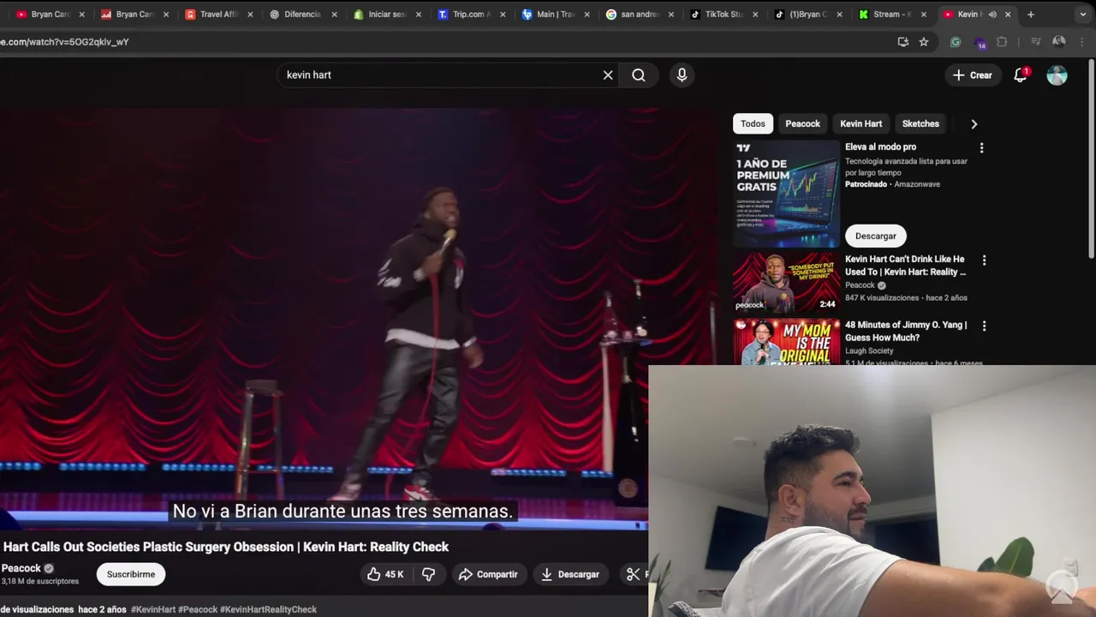Image resolution: width=1096 pixels, height=617 pixels.
Task: Open 'Kevin Hart Can't Drink' video thumbnail
Action: click(786, 283)
